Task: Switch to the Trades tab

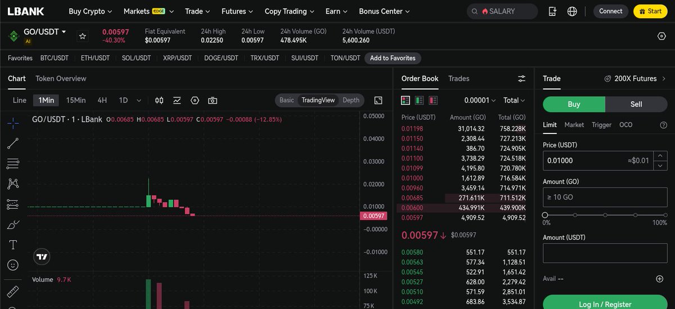Action: tap(458, 79)
